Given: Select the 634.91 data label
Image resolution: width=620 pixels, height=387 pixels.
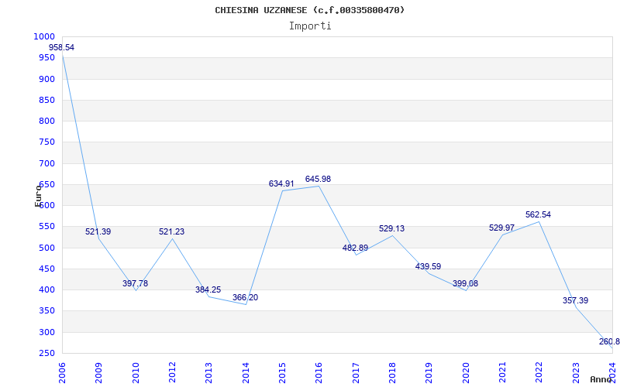Looking at the screenshot, I should click(281, 183).
